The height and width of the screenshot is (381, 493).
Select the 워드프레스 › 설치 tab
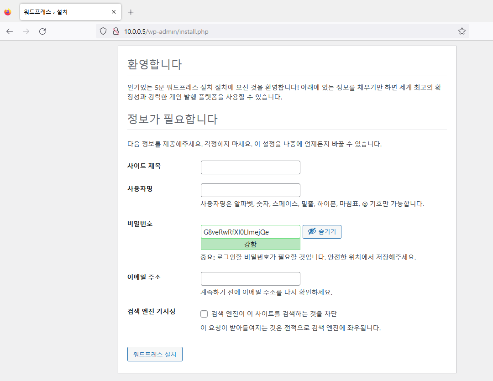(70, 12)
